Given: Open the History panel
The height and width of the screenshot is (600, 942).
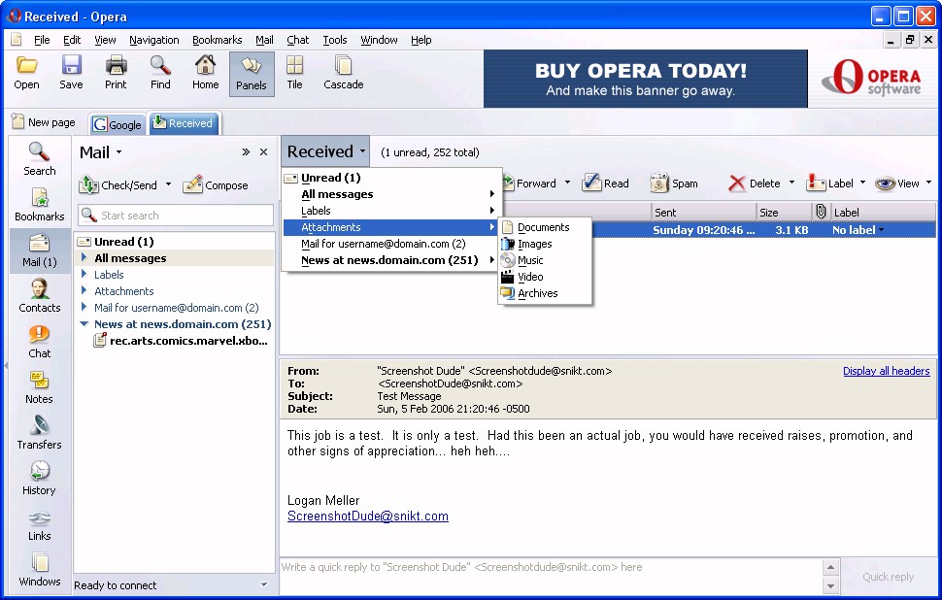Looking at the screenshot, I should [40, 478].
